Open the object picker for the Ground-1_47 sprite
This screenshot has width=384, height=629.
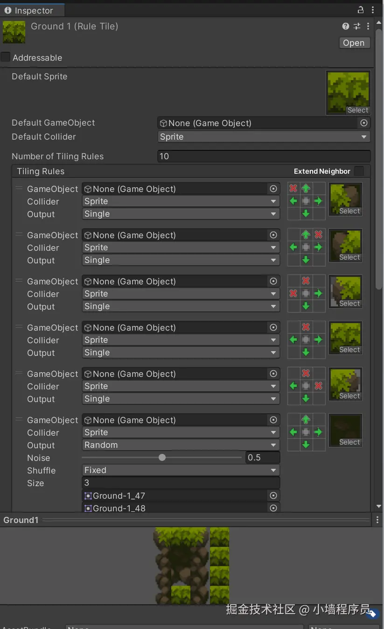click(x=273, y=495)
